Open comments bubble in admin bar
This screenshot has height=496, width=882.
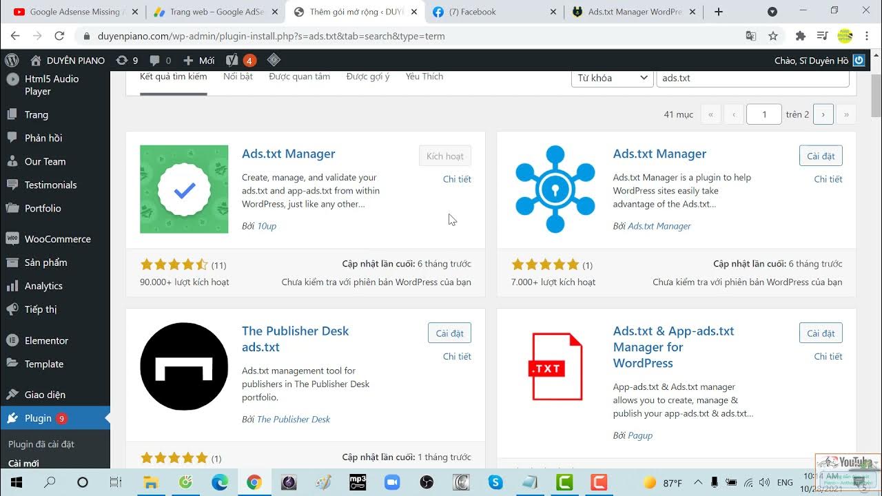160,61
